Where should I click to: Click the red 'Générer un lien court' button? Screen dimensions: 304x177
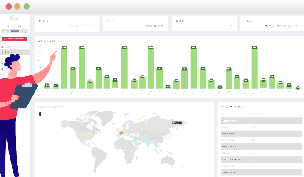14,39
